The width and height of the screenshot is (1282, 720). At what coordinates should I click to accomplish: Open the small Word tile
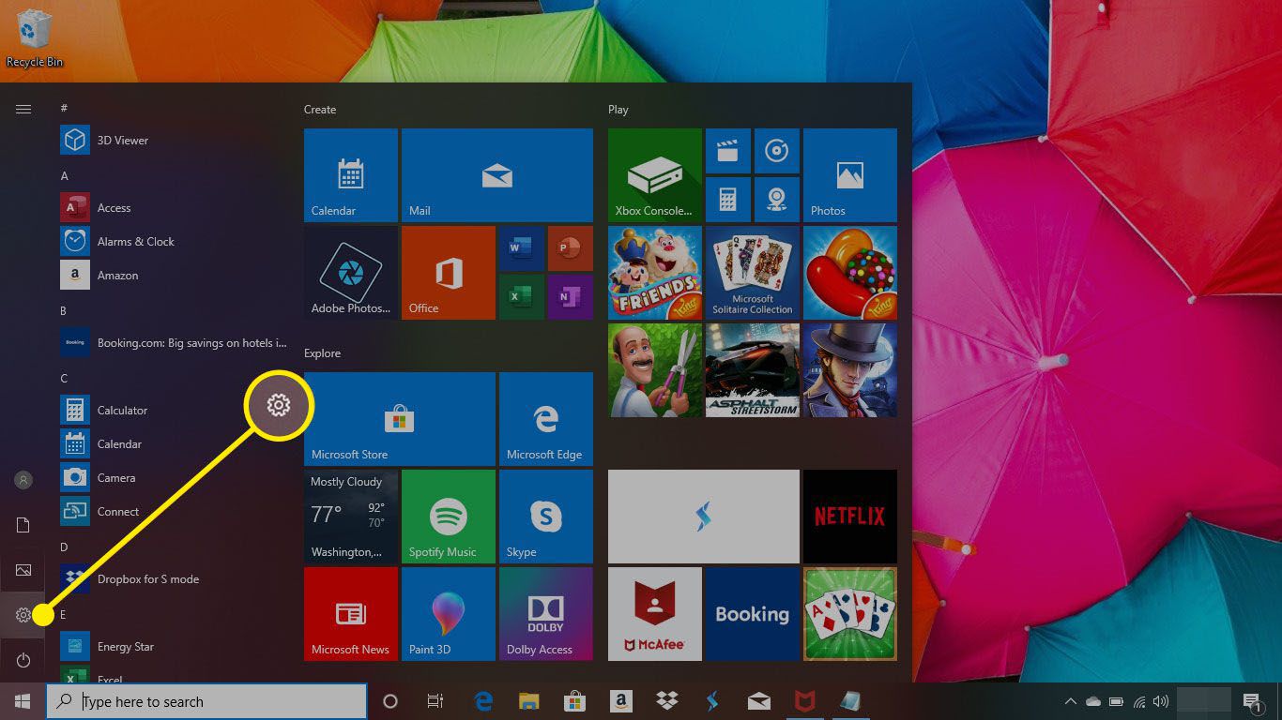[521, 247]
